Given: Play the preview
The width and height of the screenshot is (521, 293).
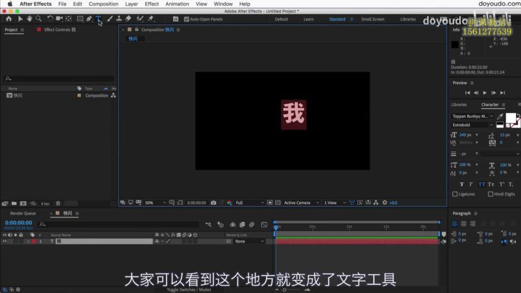Looking at the screenshot, I should click(x=485, y=93).
